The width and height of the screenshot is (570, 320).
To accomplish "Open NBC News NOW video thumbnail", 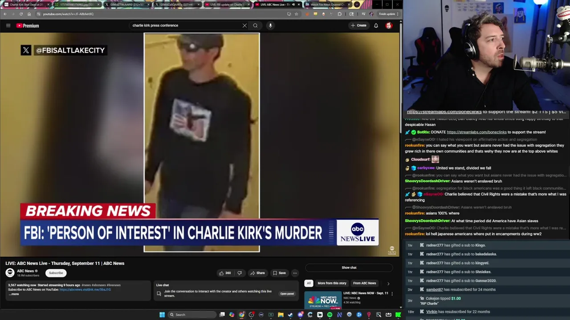I will tap(323, 300).
